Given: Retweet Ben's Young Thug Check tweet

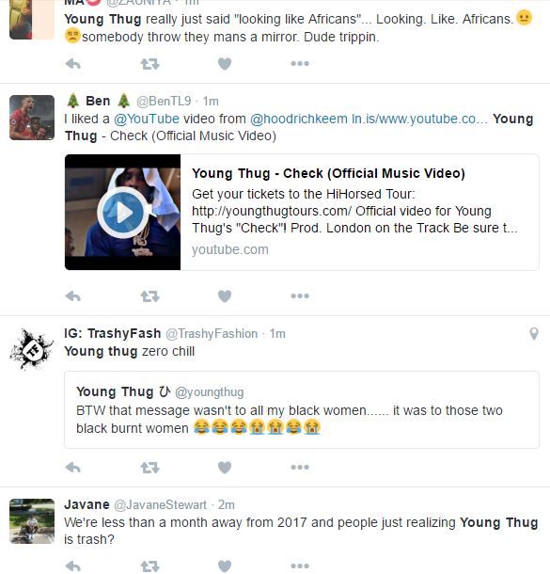Looking at the screenshot, I should click(149, 295).
